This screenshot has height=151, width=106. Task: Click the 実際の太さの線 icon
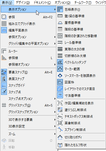(60, 49)
